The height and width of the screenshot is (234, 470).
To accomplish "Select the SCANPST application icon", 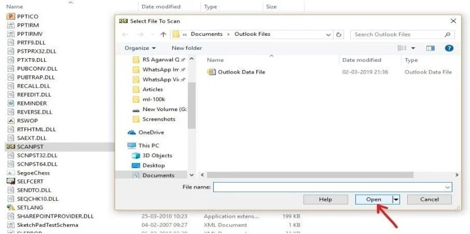I will pos(11,147).
